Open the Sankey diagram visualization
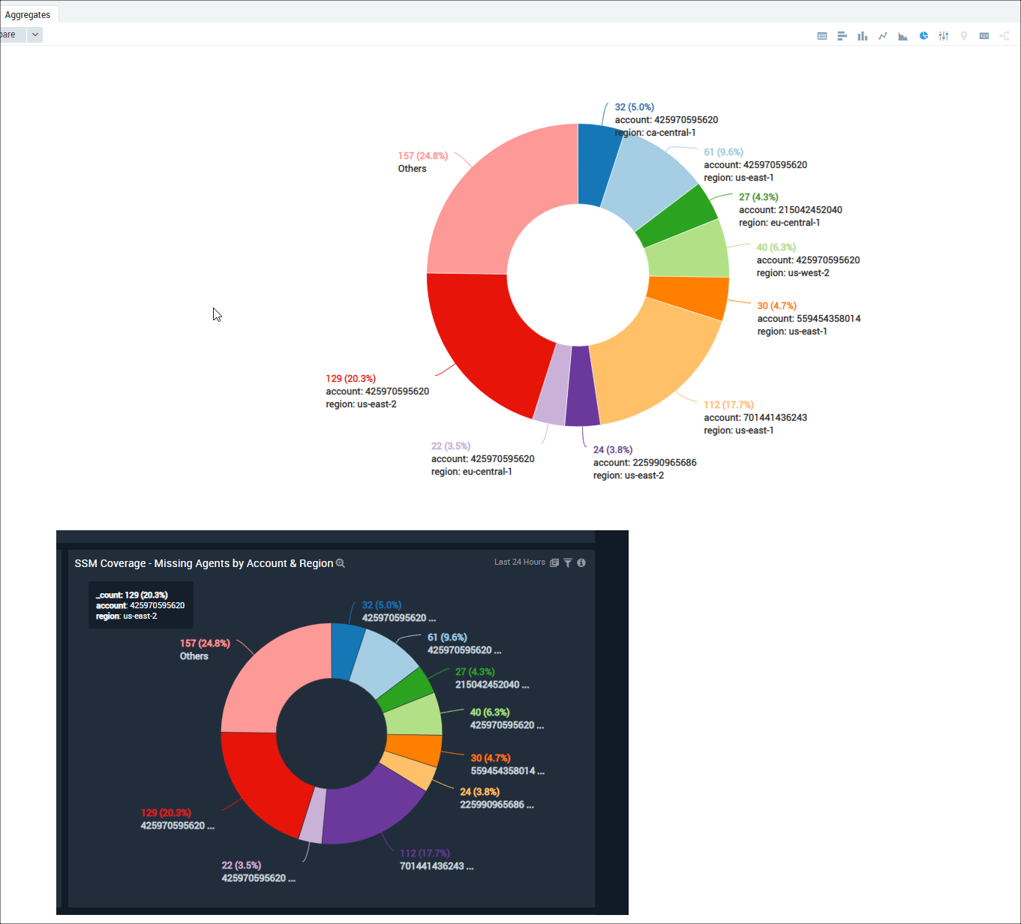 [x=1004, y=35]
